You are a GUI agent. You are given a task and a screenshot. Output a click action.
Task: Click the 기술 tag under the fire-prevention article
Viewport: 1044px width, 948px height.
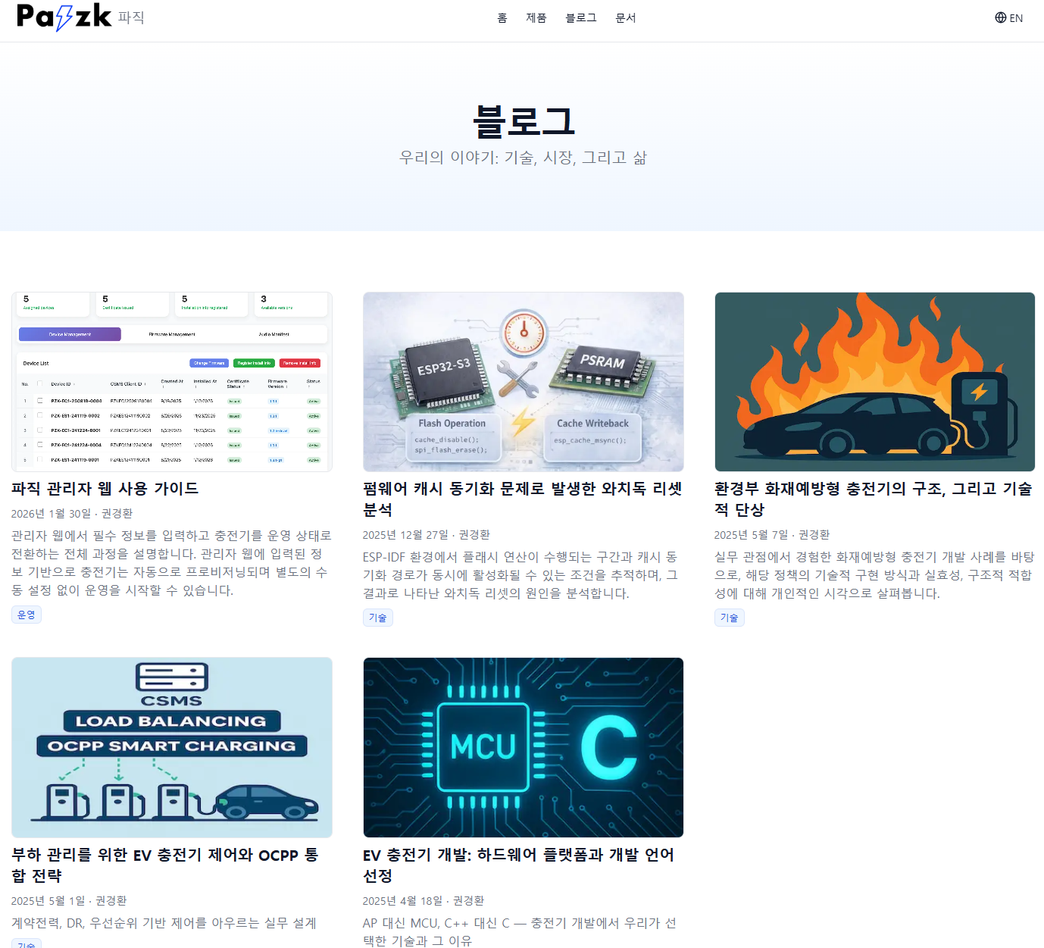pos(729,618)
